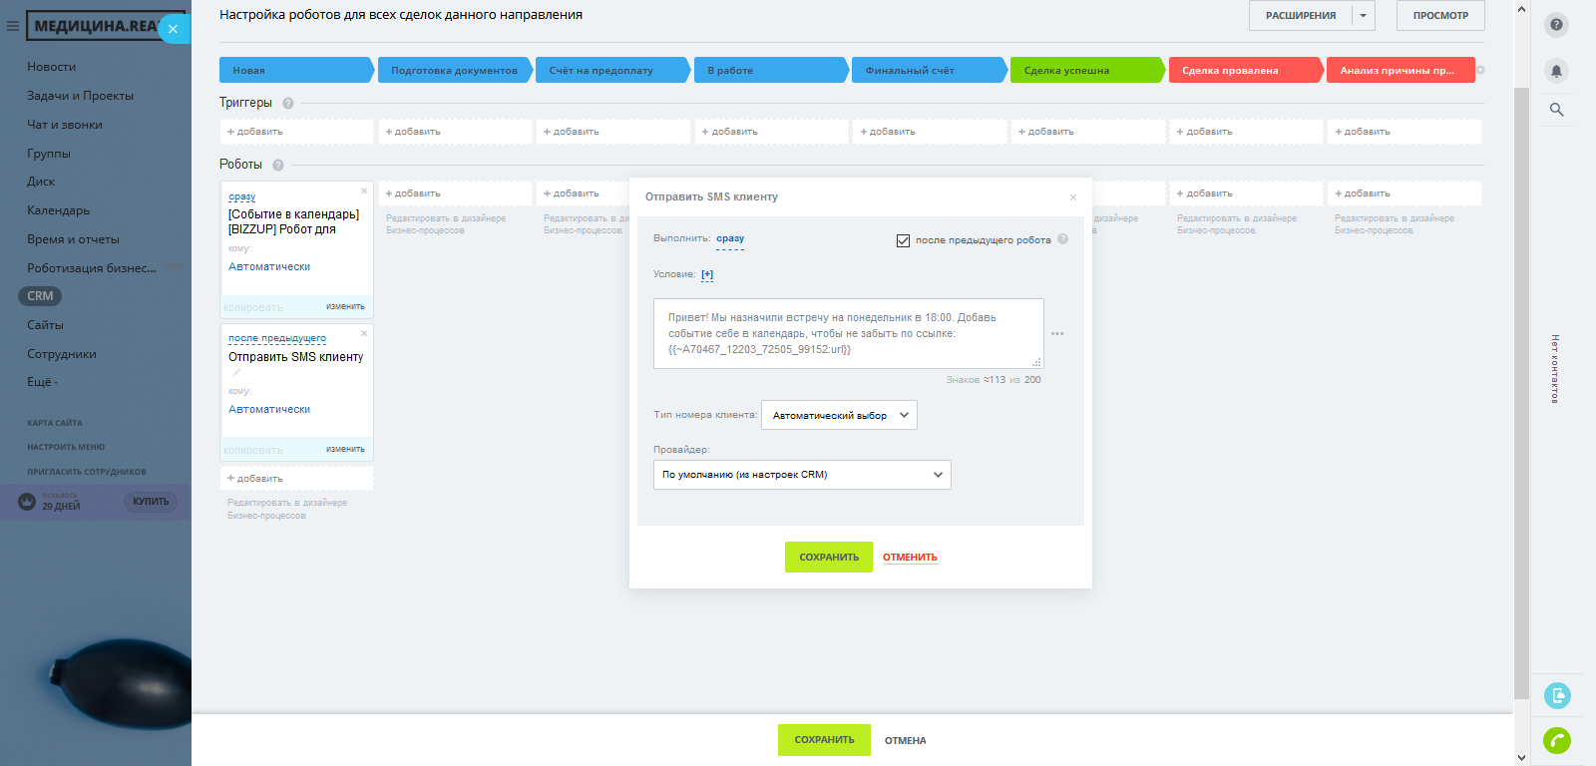Click the help icon next to Триггеры
Image resolution: width=1596 pixels, height=766 pixels.
point(288,103)
